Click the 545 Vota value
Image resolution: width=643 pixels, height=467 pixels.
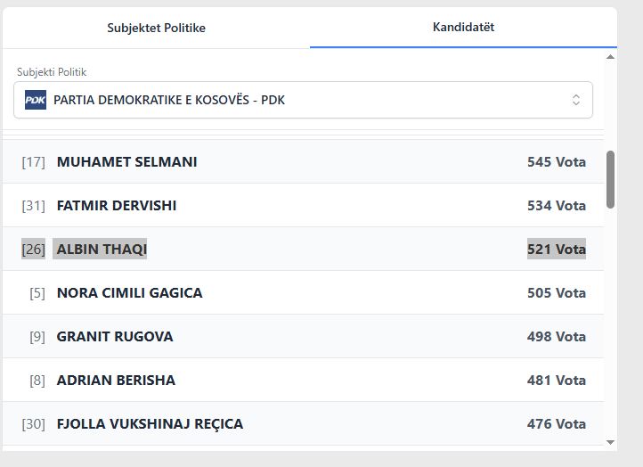coord(557,162)
